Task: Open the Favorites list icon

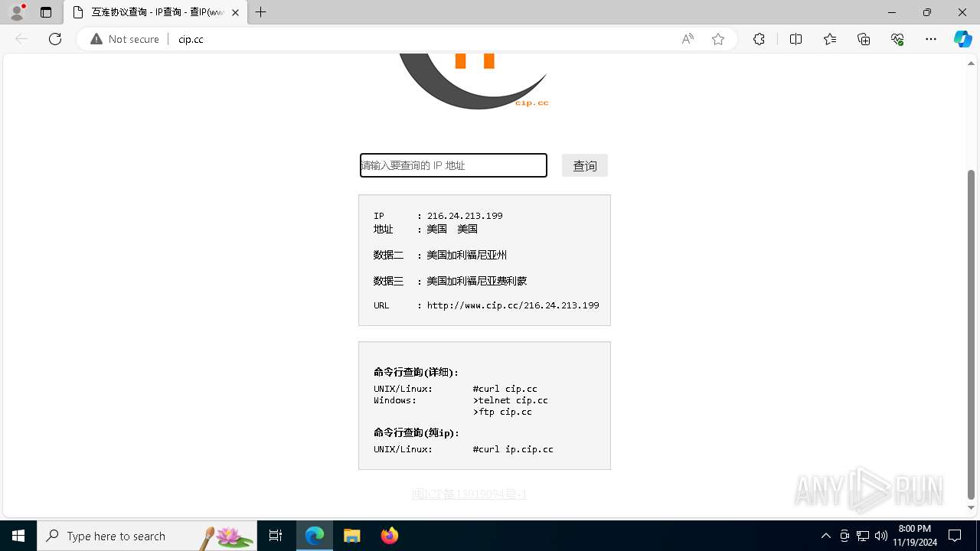Action: [x=830, y=39]
